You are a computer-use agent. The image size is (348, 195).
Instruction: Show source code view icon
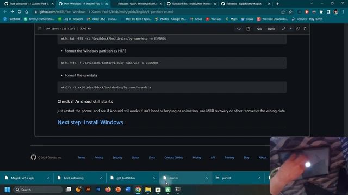click(239, 29)
